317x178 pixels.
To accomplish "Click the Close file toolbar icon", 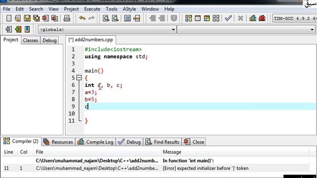I will coord(45,18).
